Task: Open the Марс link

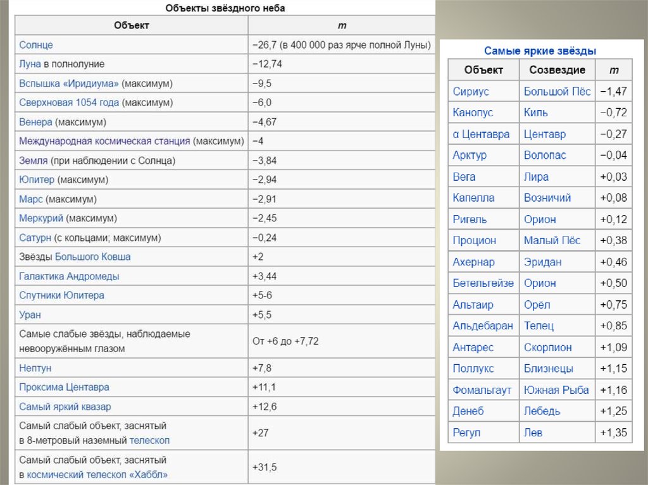Action: coord(31,199)
